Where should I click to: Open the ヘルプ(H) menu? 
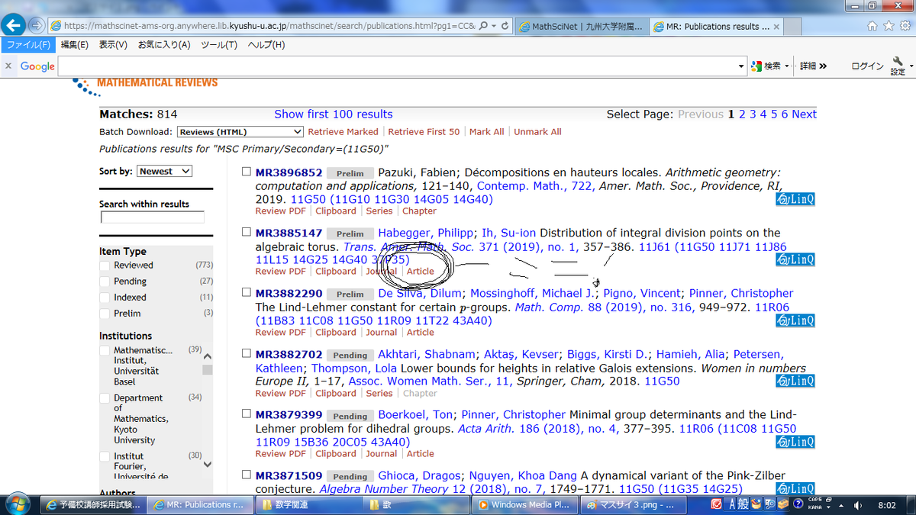tap(266, 45)
